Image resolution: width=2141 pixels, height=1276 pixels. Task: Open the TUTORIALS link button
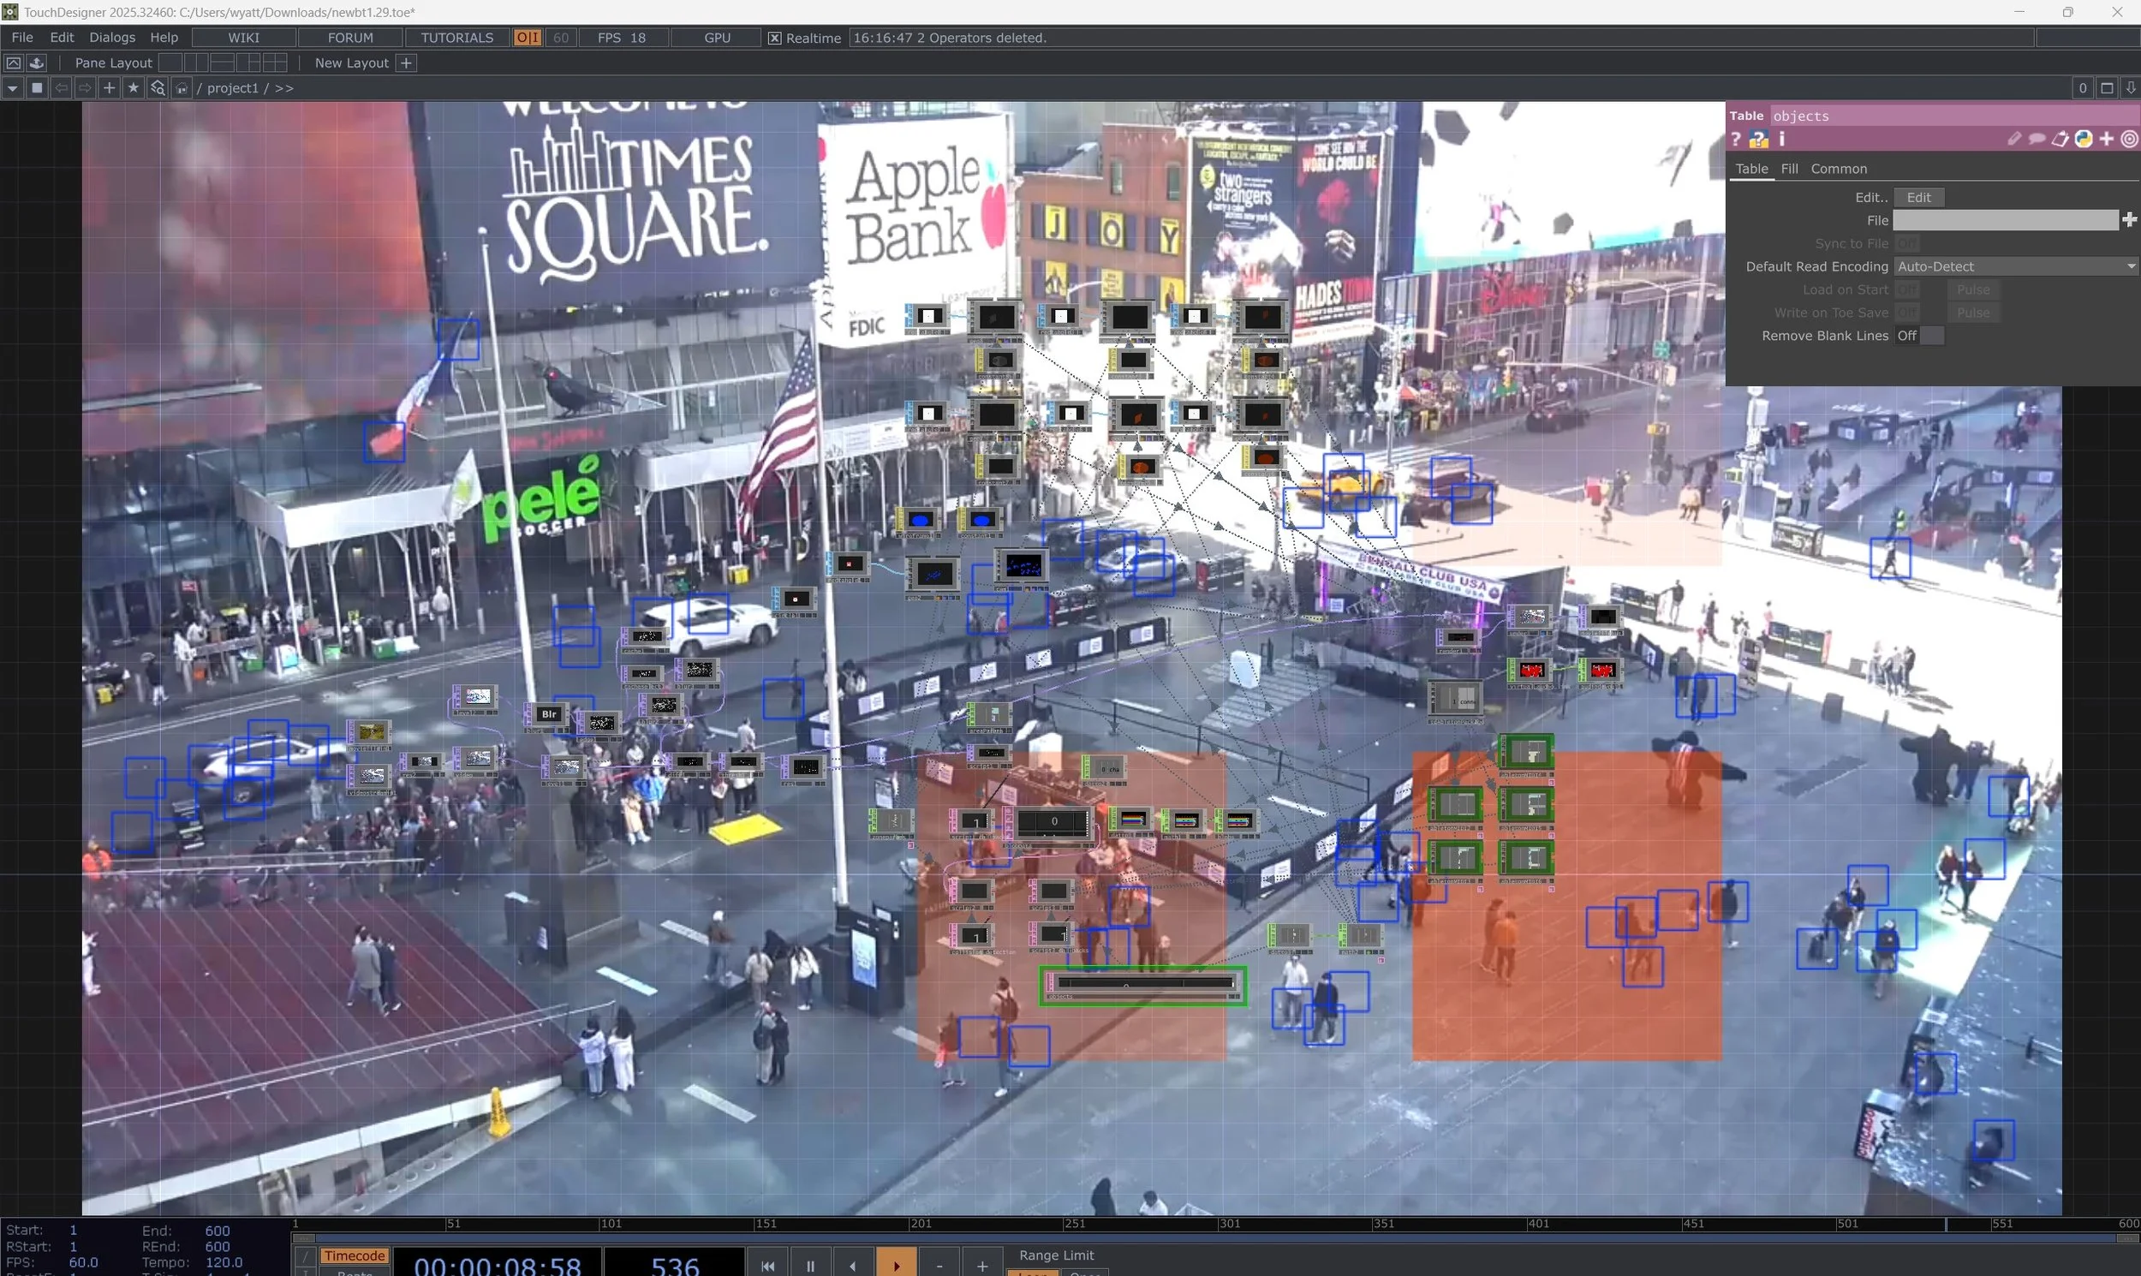456,38
